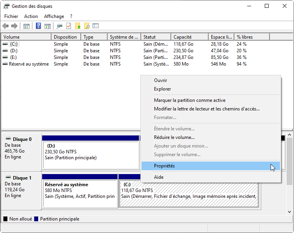Toggle the console tree pane icon
The image size is (294, 233).
tap(27, 26)
